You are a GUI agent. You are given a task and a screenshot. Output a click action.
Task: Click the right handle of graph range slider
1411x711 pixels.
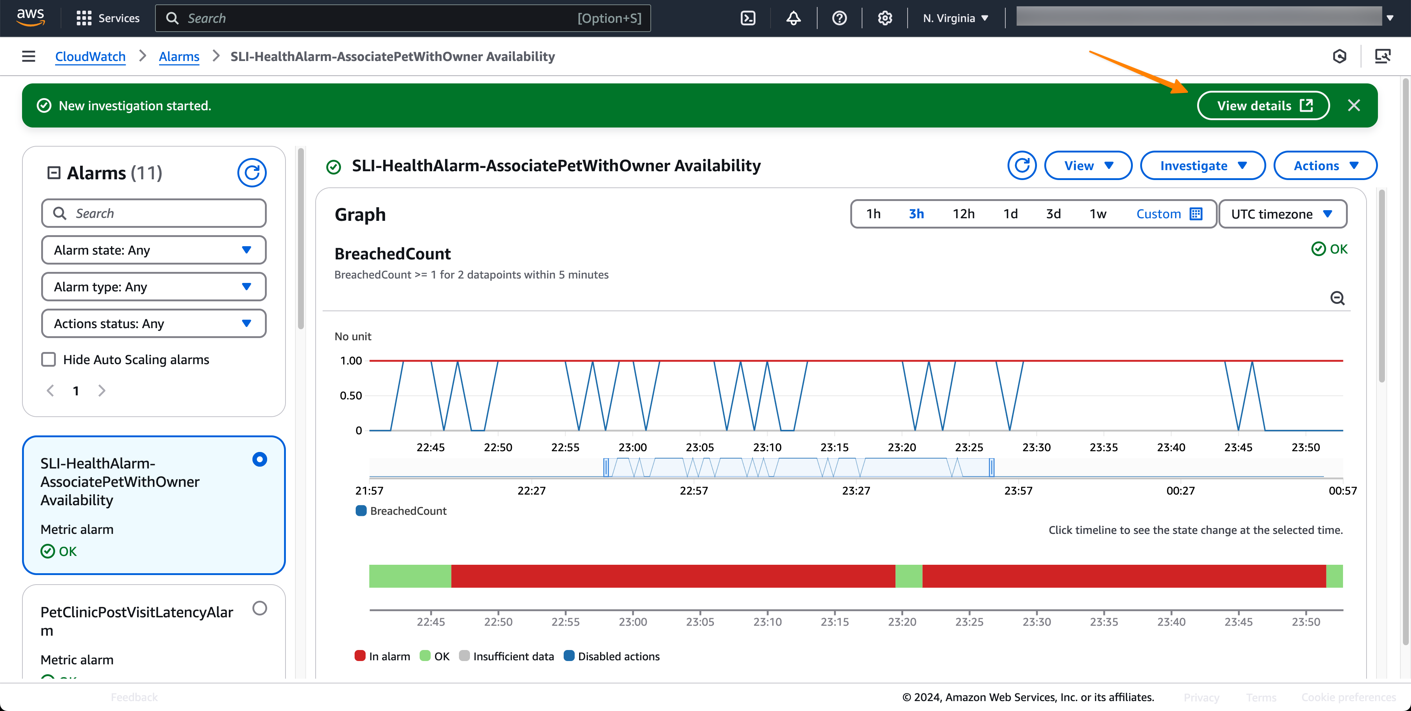coord(991,468)
